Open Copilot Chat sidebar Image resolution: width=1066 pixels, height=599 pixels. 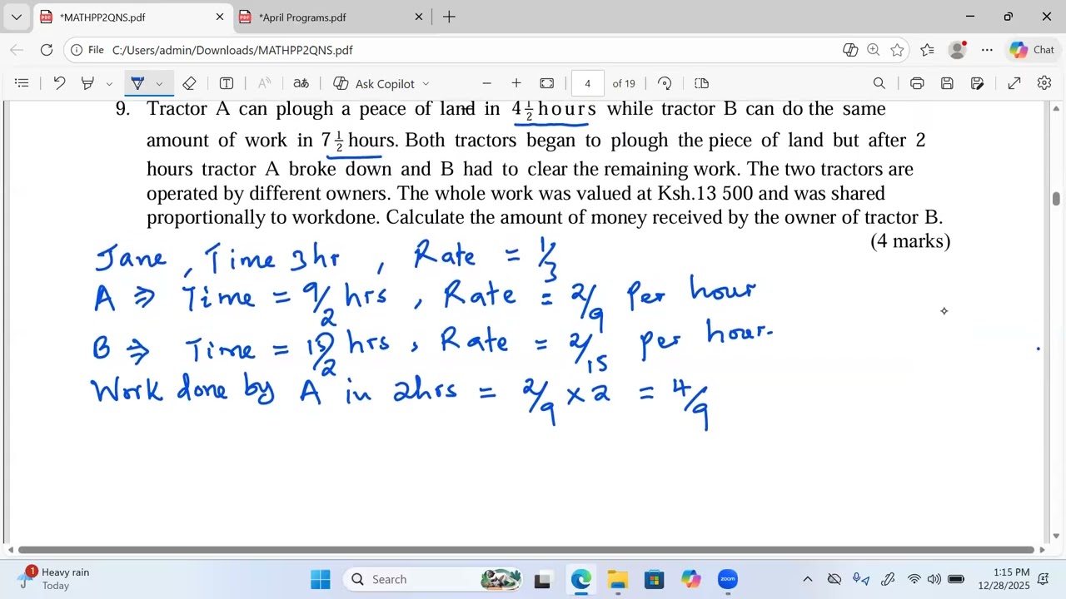[1032, 50]
